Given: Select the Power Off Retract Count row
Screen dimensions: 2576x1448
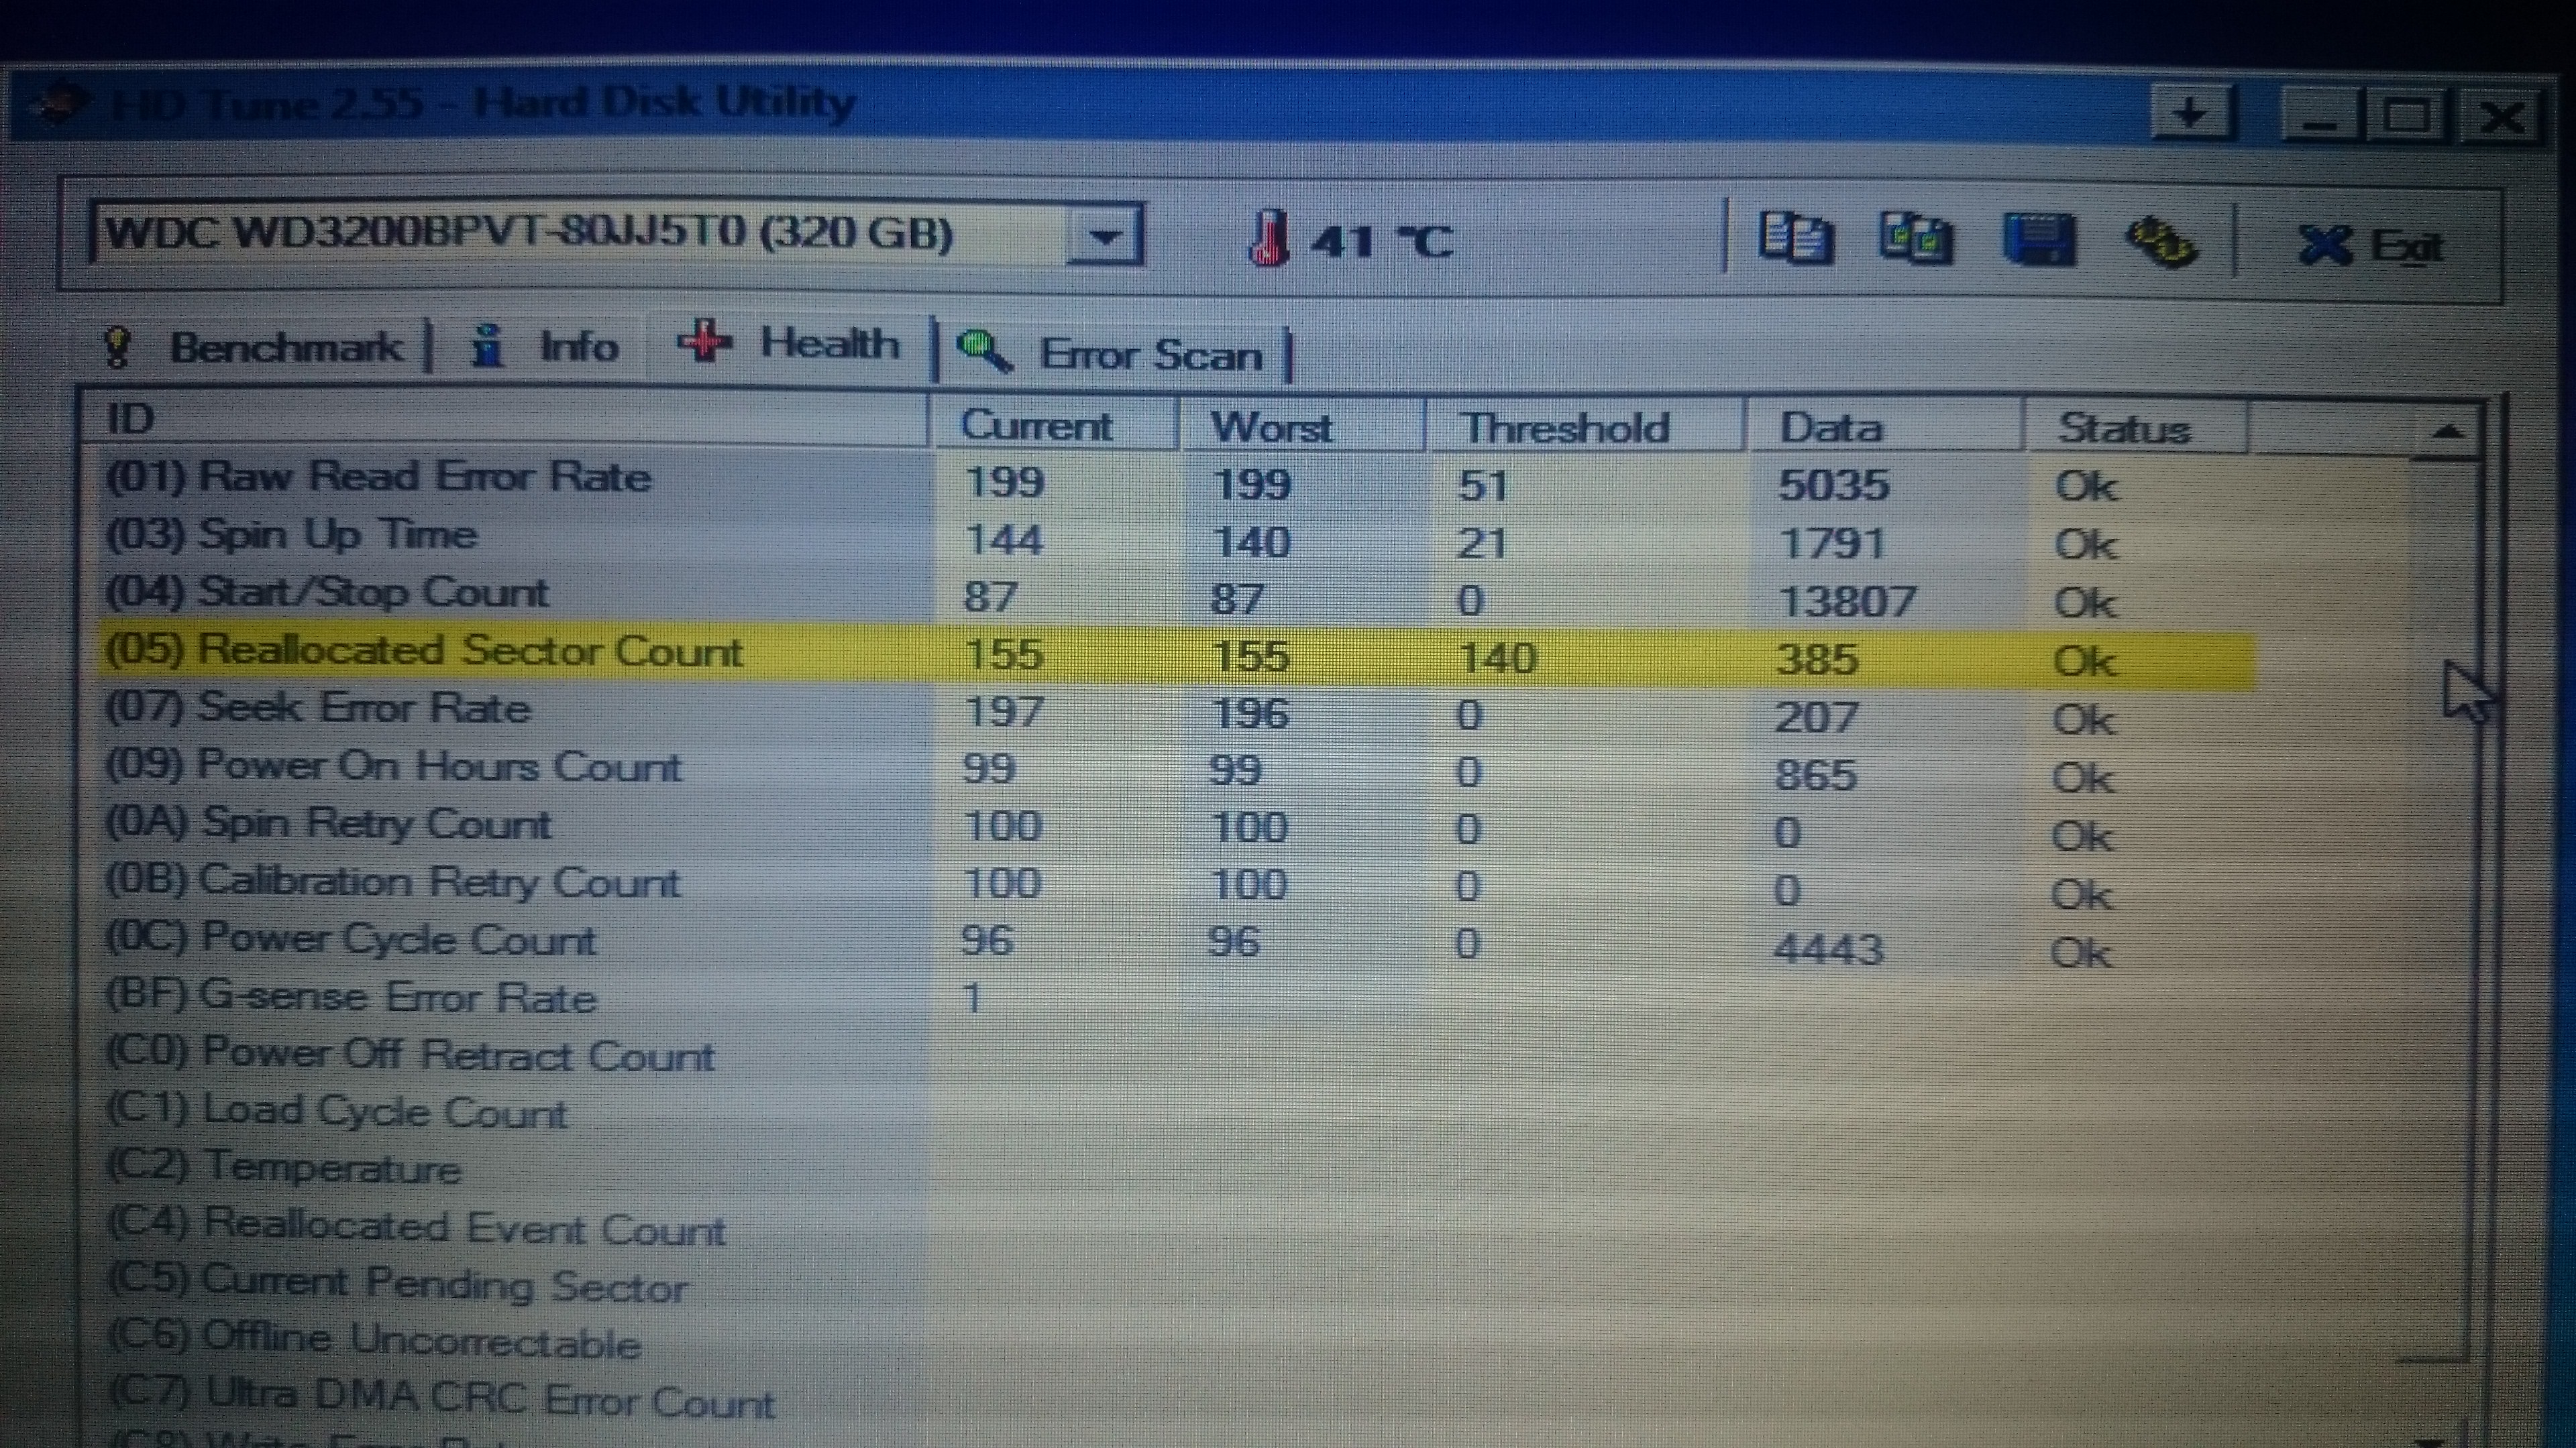Looking at the screenshot, I should (x=1178, y=1055).
